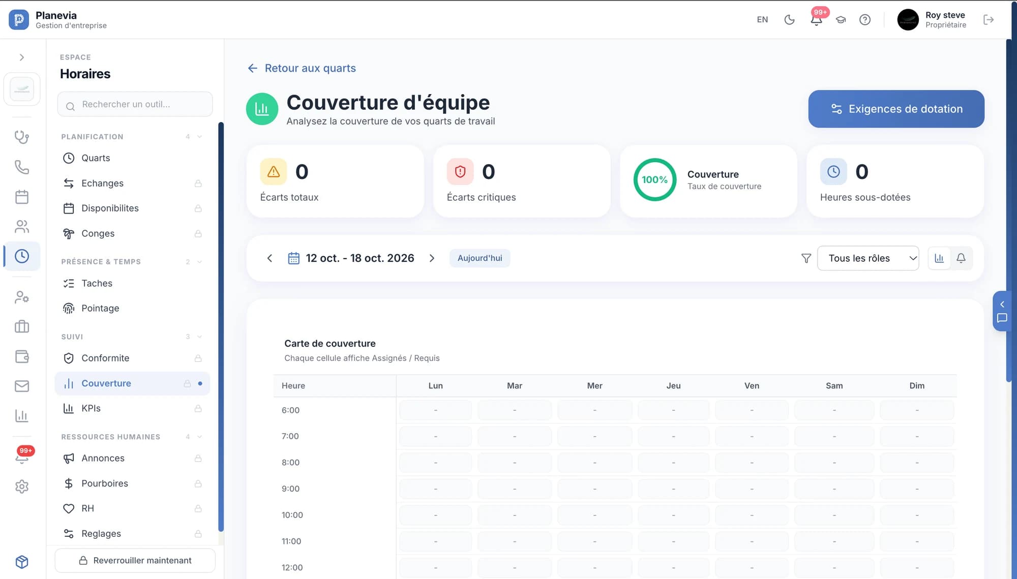Viewport: 1017px width, 579px height.
Task: Click the organization logo thumbnail in rail
Action: 22,89
